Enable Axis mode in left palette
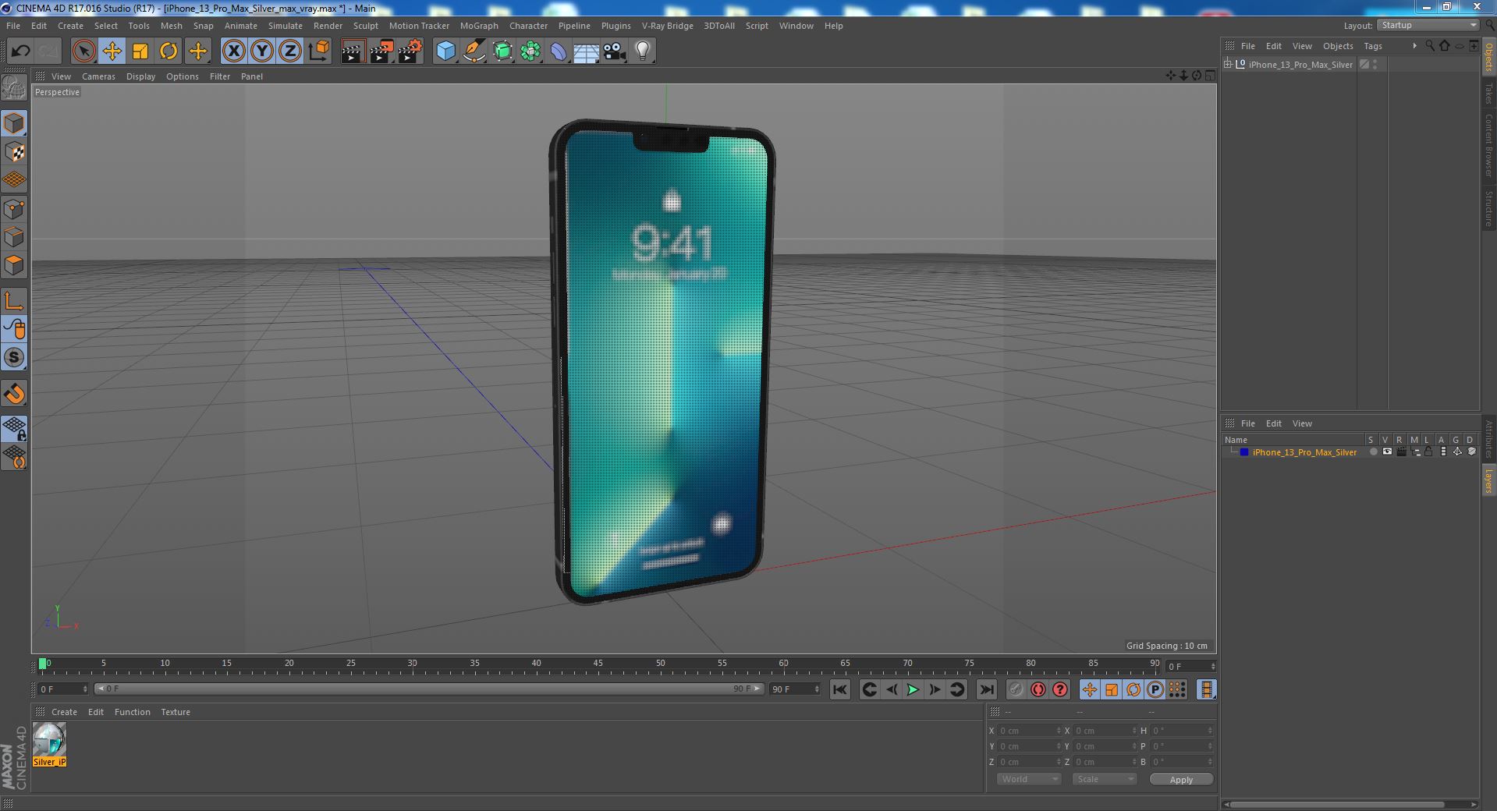The image size is (1497, 811). tap(15, 301)
